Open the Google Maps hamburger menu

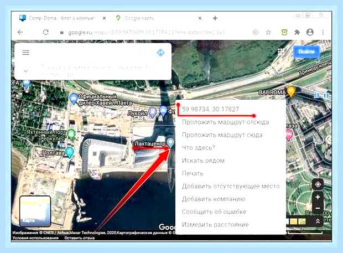click(25, 53)
